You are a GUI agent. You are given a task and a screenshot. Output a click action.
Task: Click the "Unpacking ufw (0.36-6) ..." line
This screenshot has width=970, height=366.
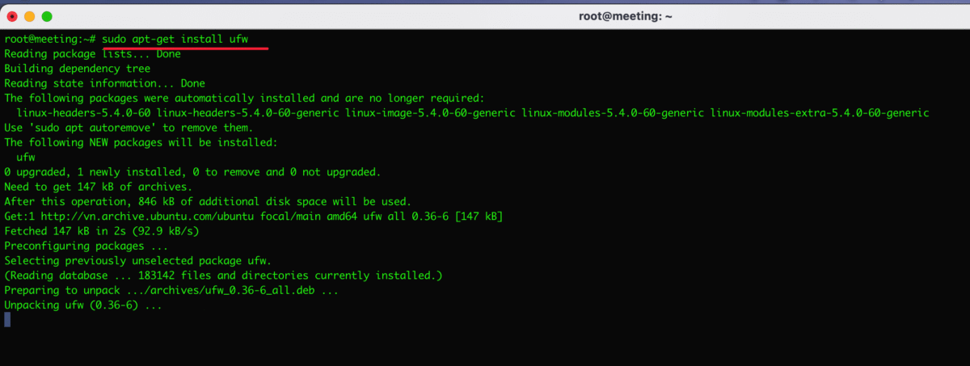click(84, 305)
